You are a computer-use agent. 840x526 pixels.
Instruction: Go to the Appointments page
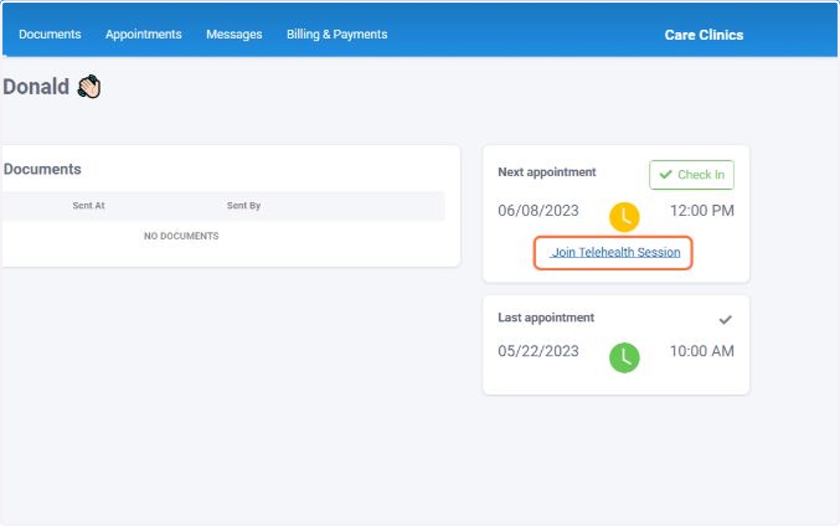tap(143, 34)
